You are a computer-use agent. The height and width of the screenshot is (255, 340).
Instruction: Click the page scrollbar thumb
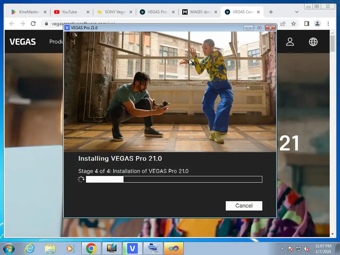tap(332, 43)
